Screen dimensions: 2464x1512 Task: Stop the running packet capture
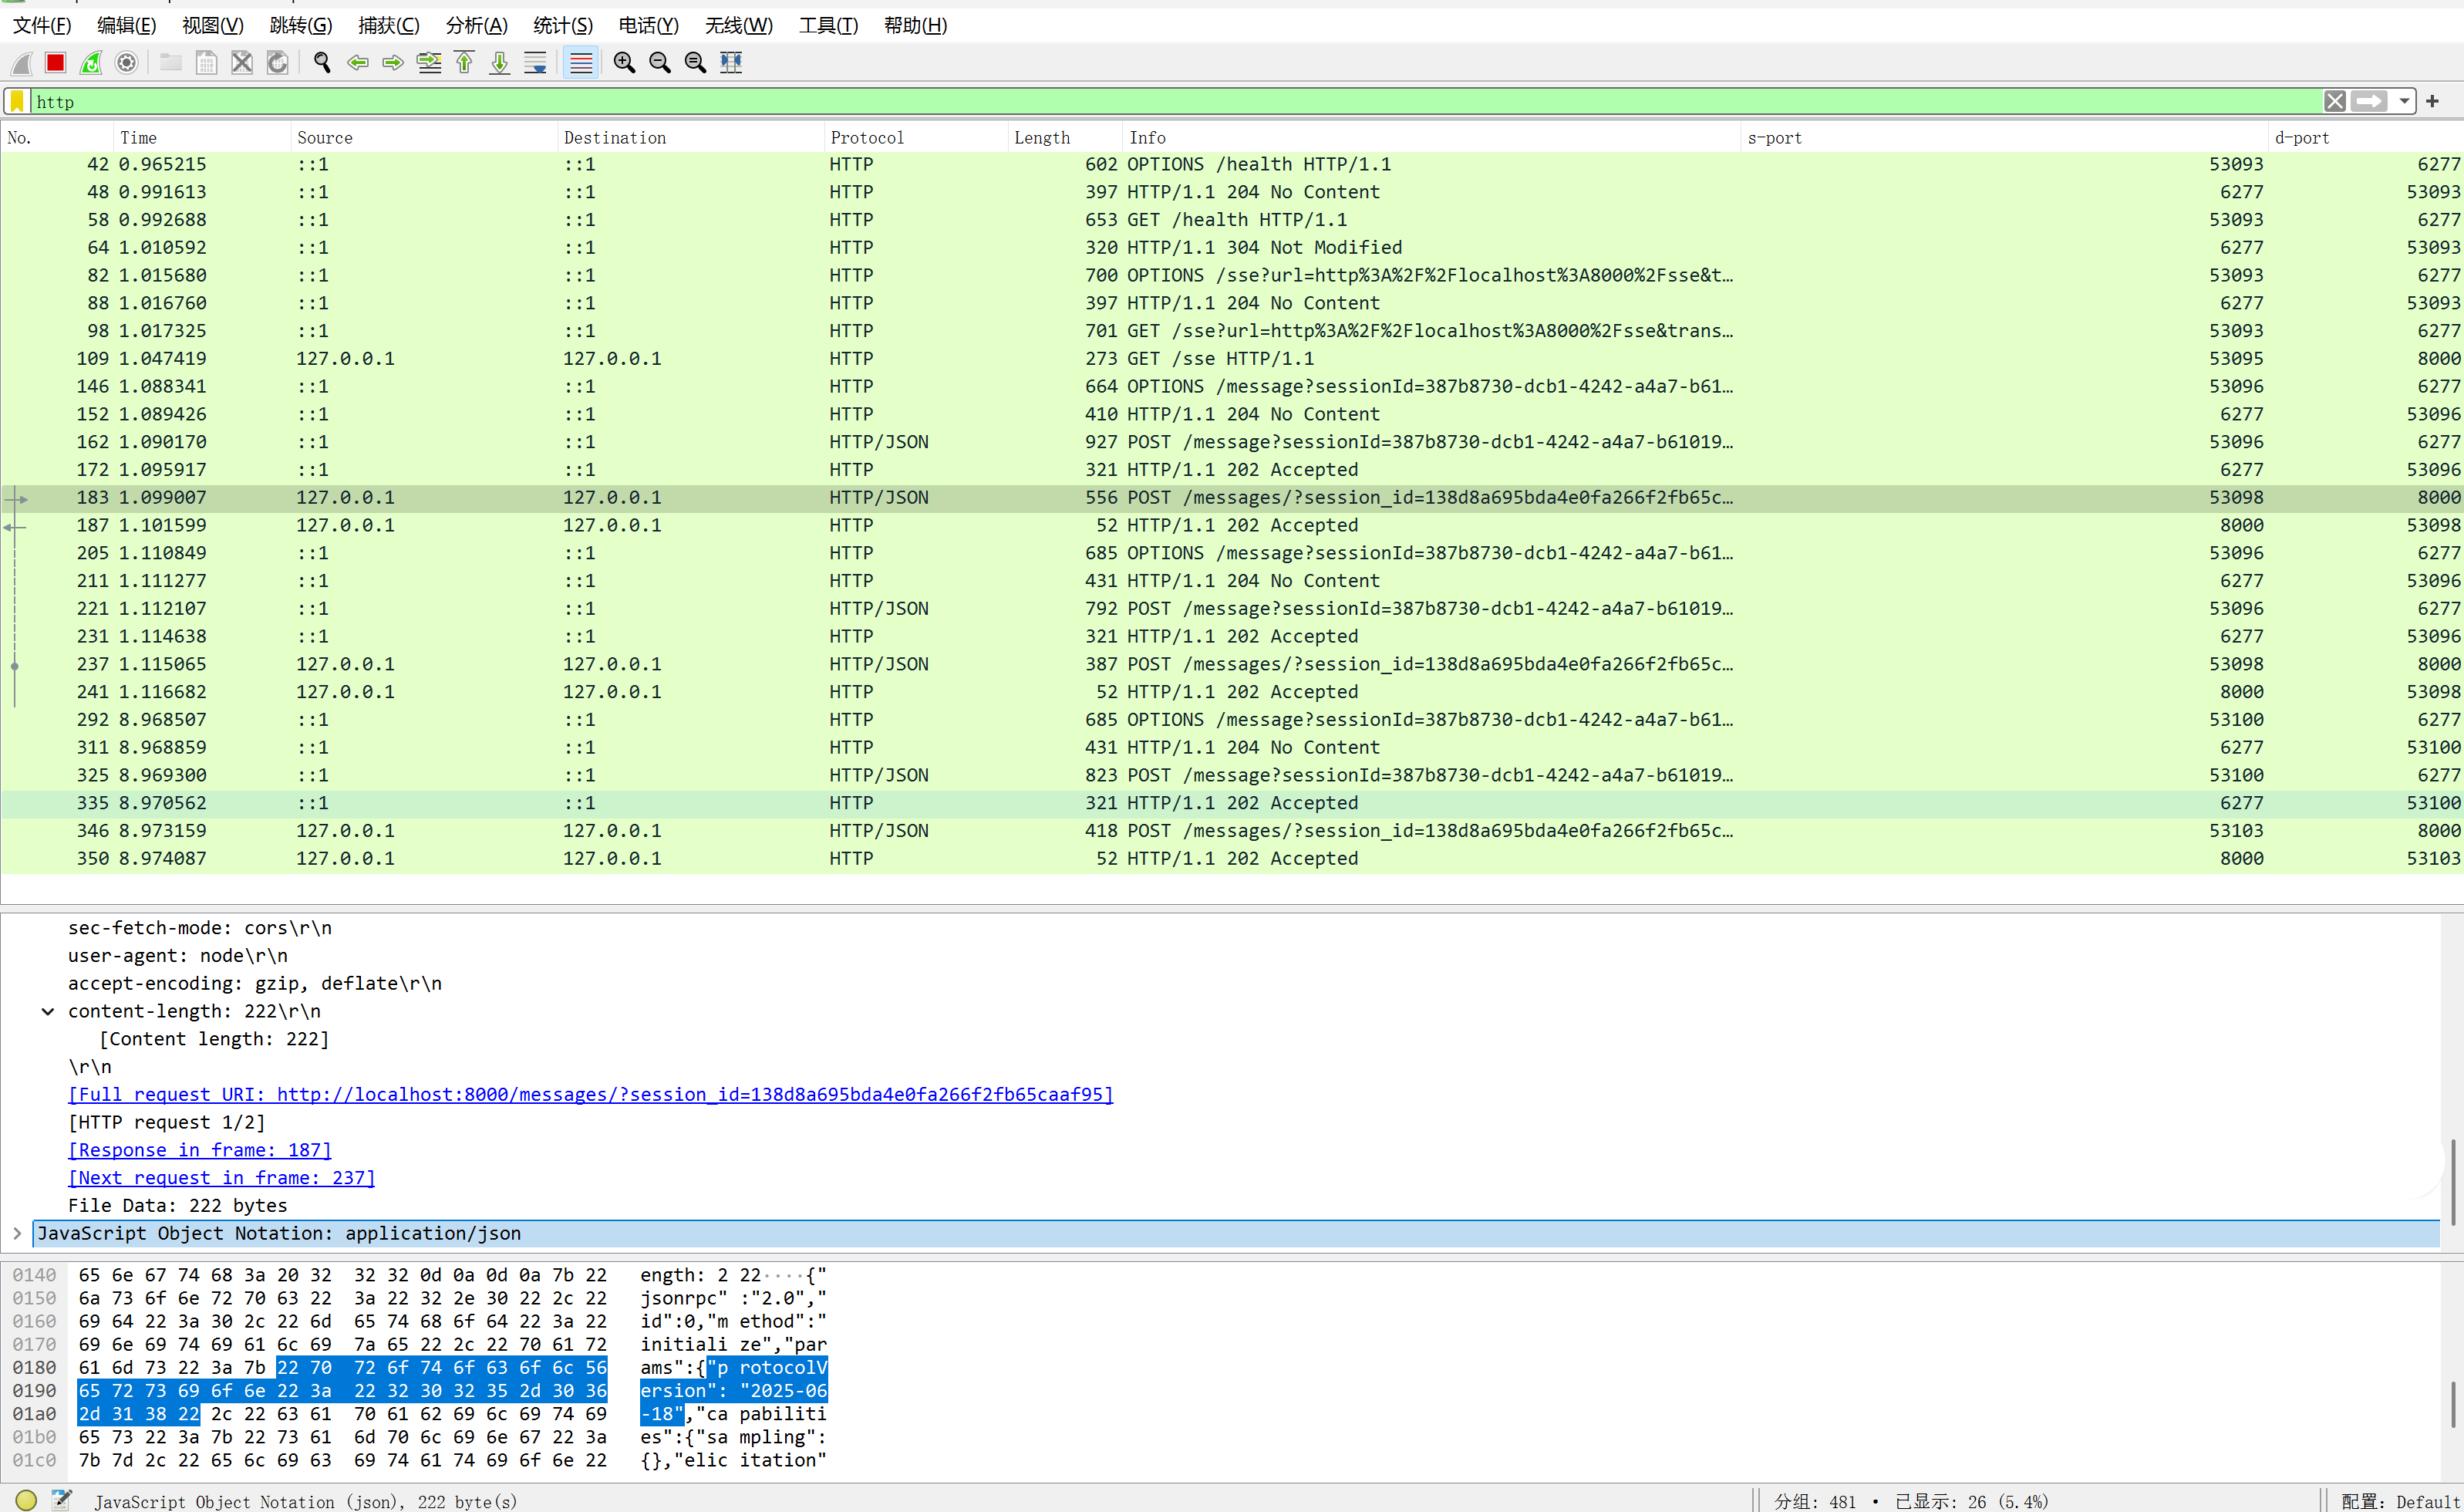pyautogui.click(x=56, y=63)
